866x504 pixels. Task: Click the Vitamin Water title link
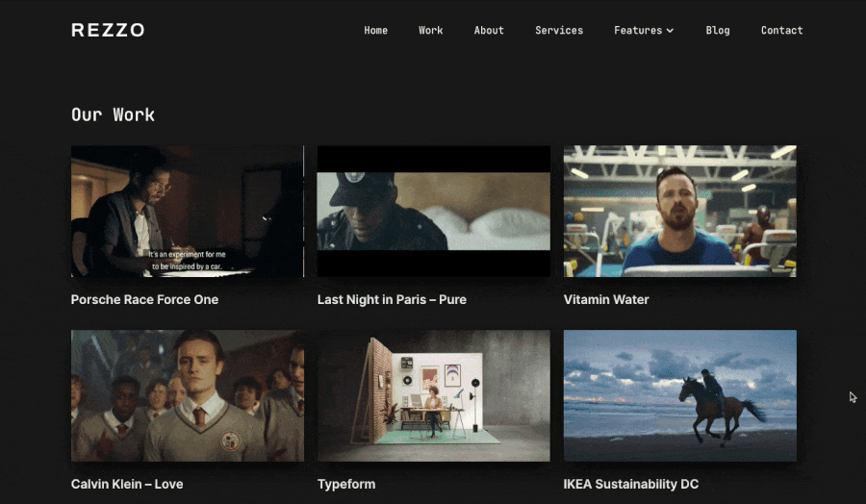[x=606, y=299]
